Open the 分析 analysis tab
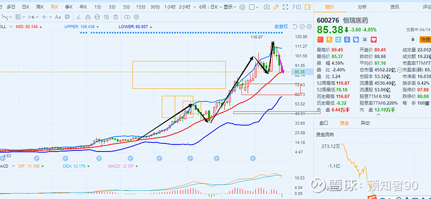This screenshot has width=431, height=199. pyautogui.click(x=362, y=7)
